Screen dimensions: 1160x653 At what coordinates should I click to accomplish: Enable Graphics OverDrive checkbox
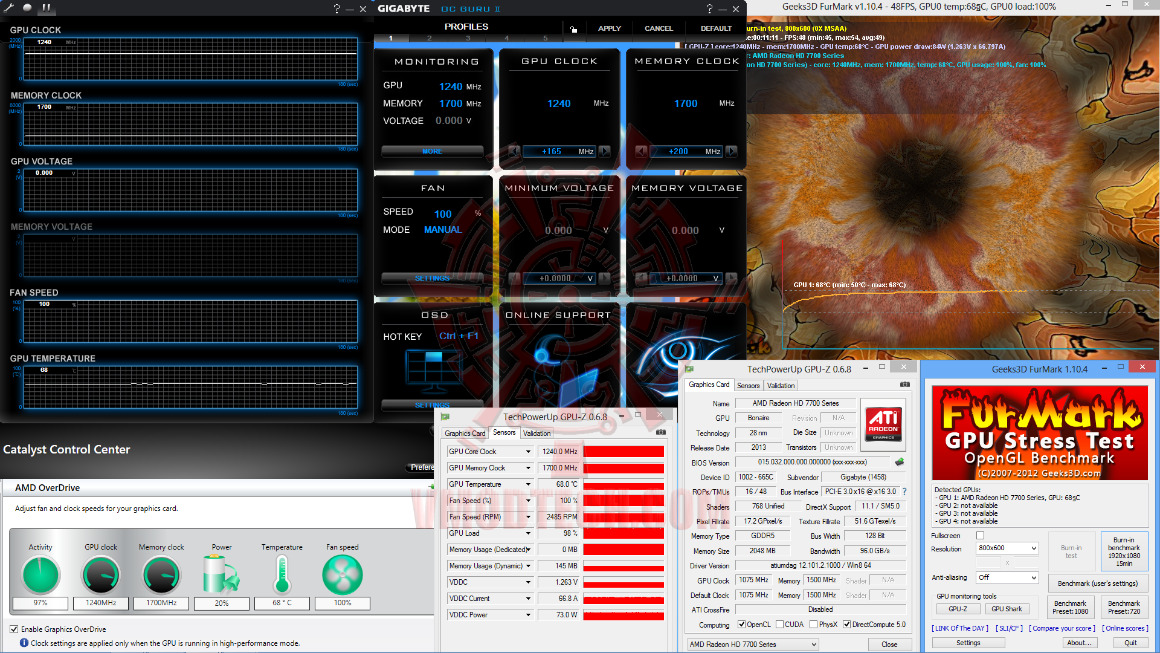13,629
